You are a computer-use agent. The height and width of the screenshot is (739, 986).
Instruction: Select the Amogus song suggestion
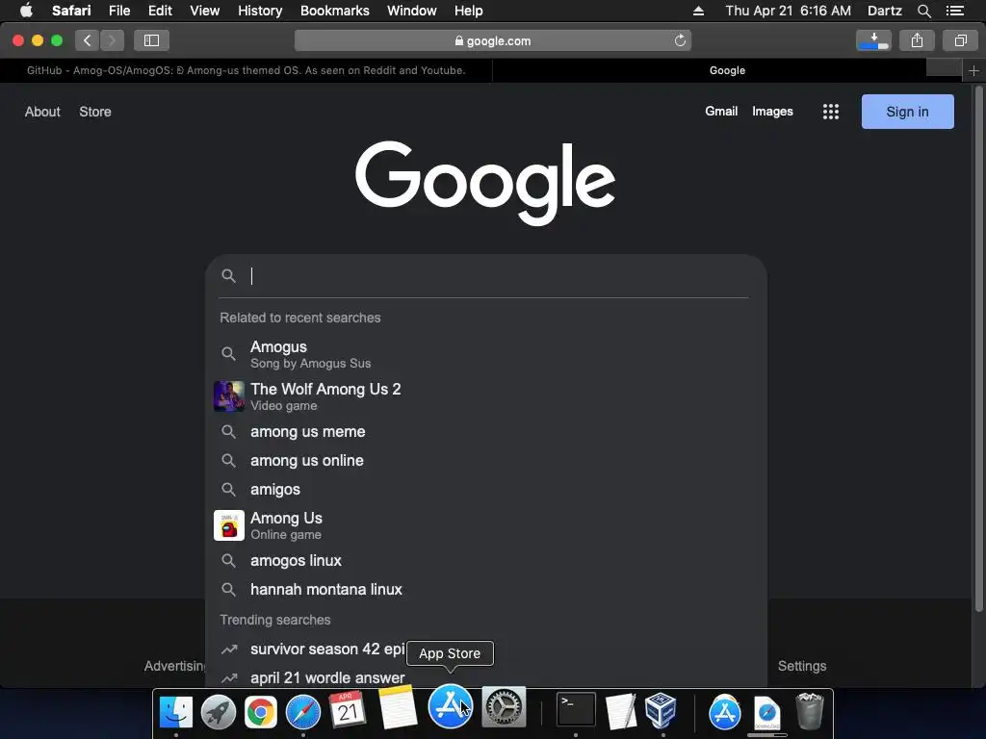point(486,354)
